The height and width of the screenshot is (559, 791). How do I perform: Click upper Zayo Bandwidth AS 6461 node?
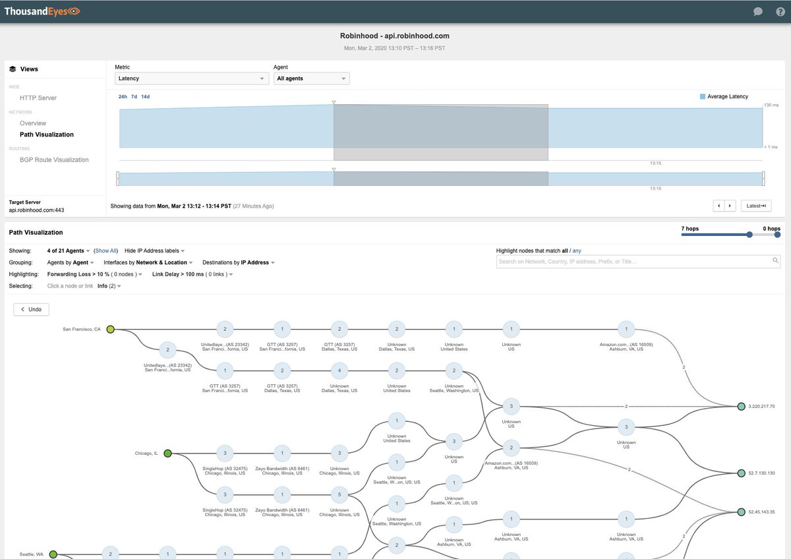tap(282, 453)
